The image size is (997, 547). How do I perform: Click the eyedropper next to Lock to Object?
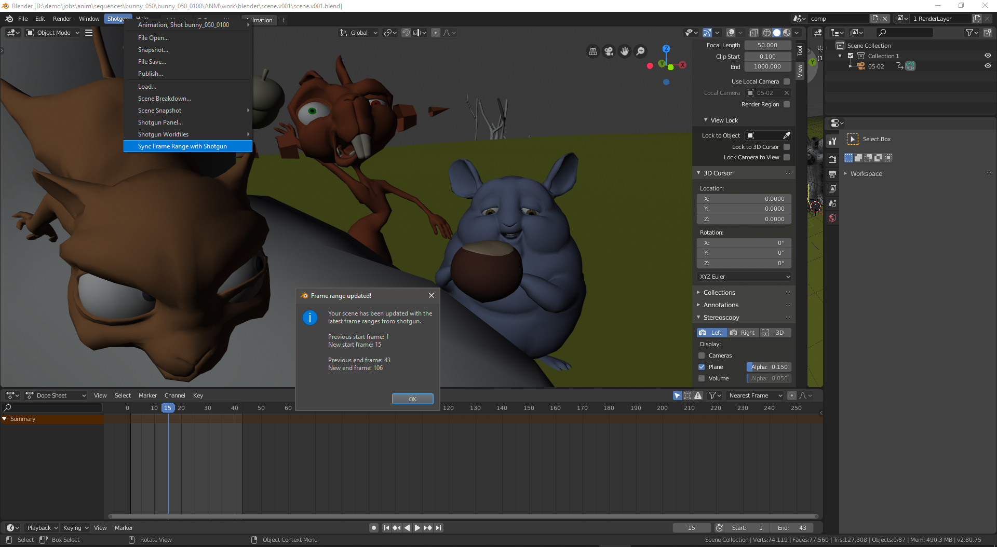point(787,135)
